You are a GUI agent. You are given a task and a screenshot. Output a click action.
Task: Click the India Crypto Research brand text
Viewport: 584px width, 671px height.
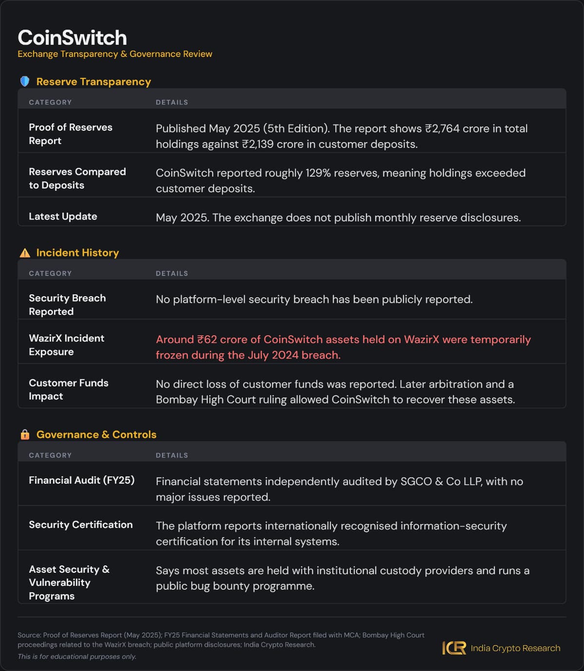(515, 648)
